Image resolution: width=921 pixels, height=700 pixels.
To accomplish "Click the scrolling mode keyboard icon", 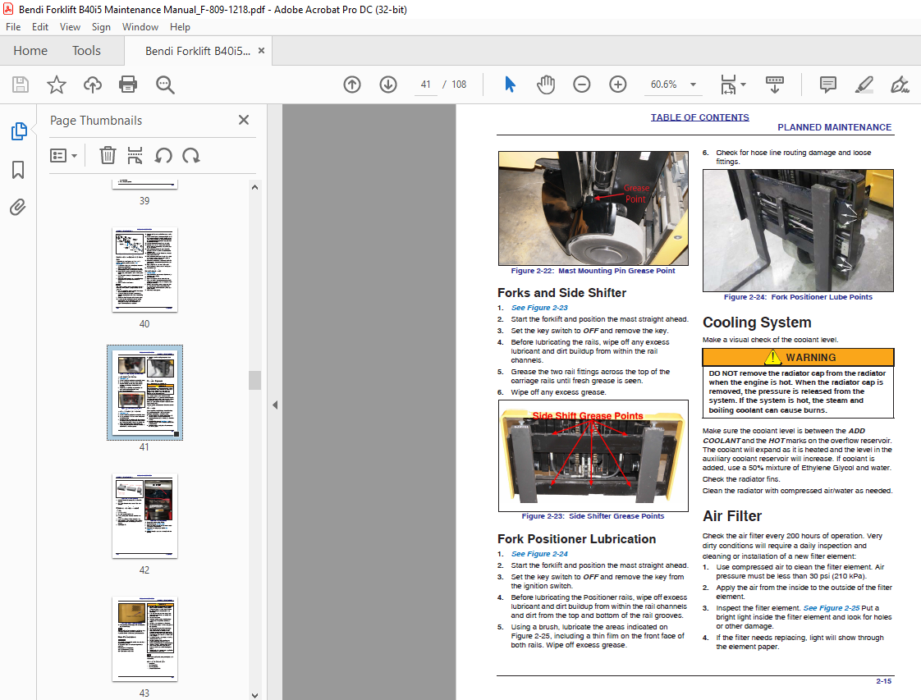I will point(775,85).
